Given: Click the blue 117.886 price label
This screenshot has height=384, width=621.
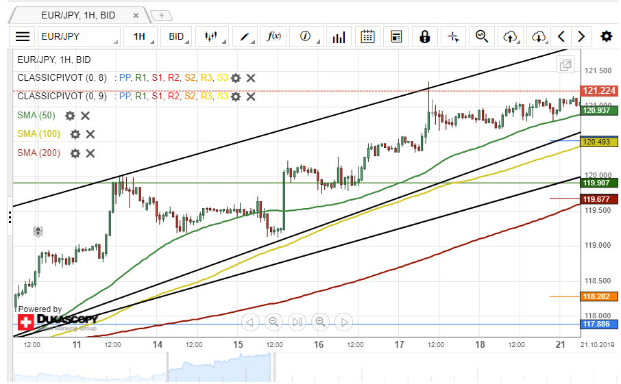Looking at the screenshot, I should (x=599, y=324).
